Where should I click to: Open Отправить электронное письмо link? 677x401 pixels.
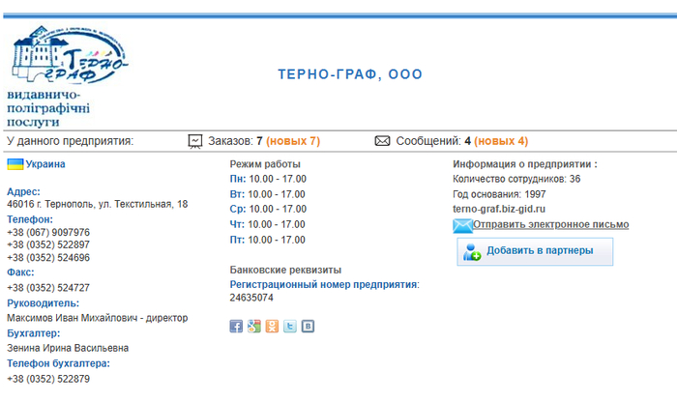[550, 225]
